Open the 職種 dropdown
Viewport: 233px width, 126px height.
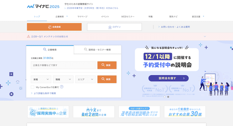point(63,79)
